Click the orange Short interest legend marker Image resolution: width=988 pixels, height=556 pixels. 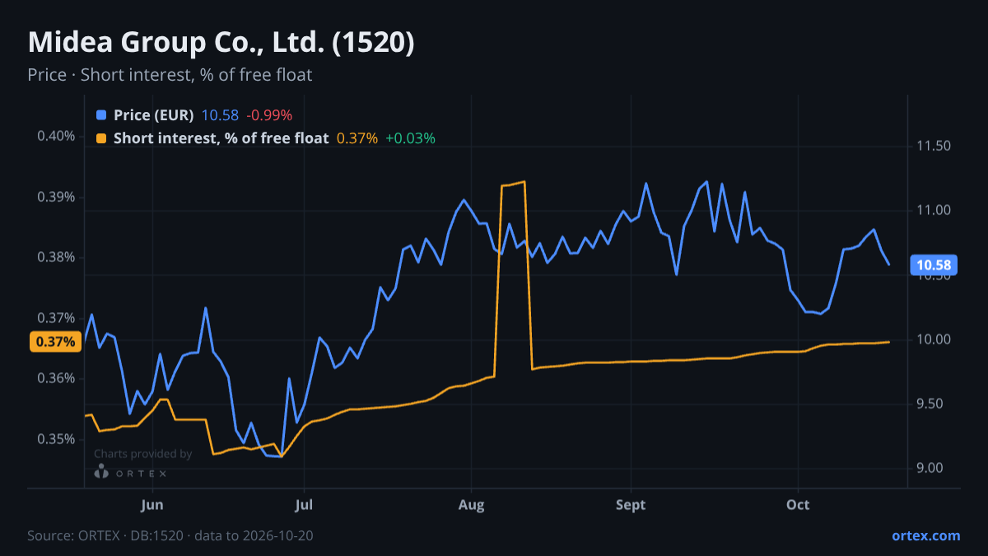point(101,138)
